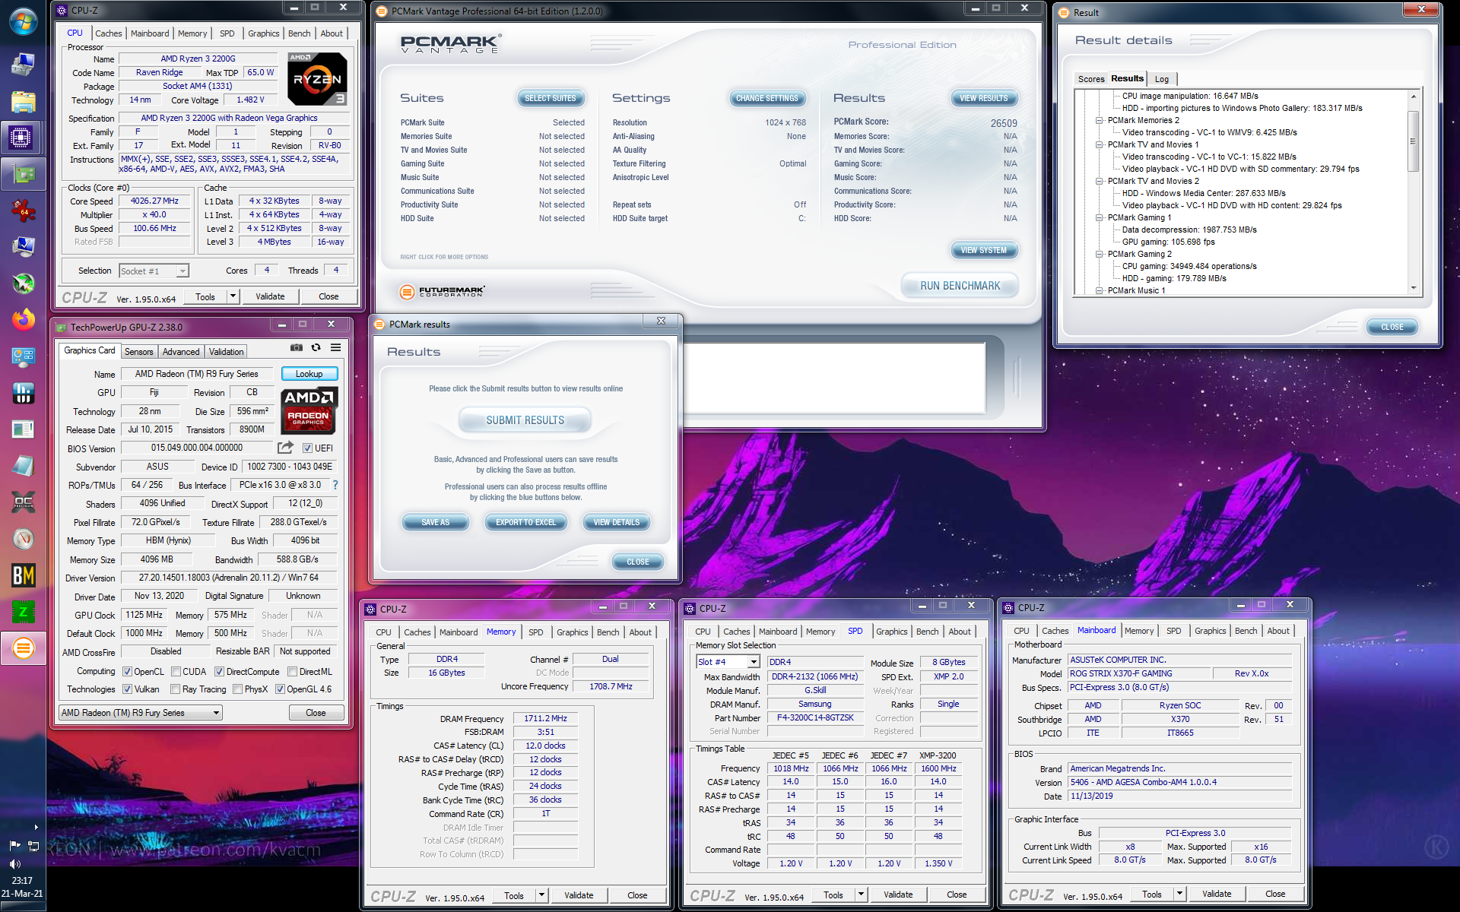Switch to GPU-Z taskbar icon
Screen dimensions: 1460x912
(23, 174)
